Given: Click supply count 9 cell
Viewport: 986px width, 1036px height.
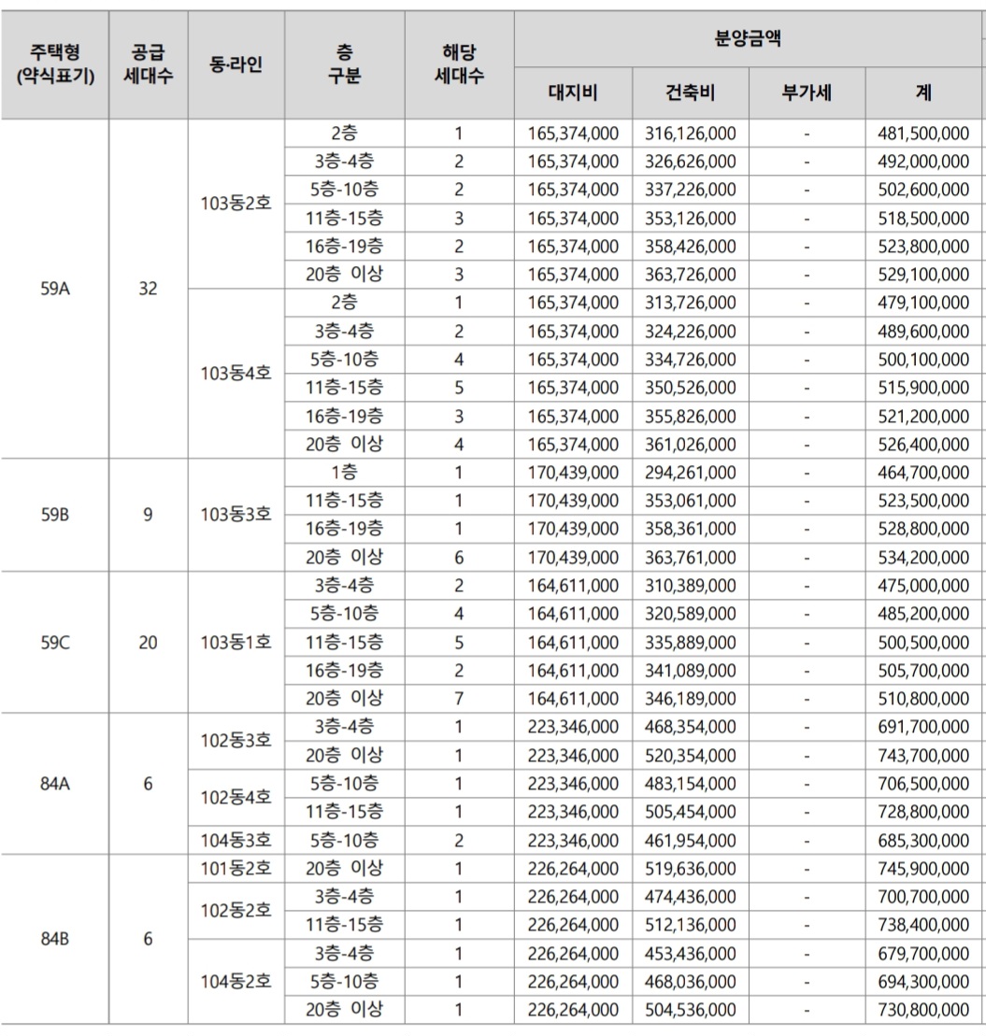Looking at the screenshot, I should pos(148,515).
